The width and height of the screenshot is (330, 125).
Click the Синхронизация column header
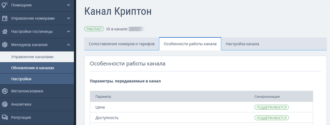pos(267,96)
